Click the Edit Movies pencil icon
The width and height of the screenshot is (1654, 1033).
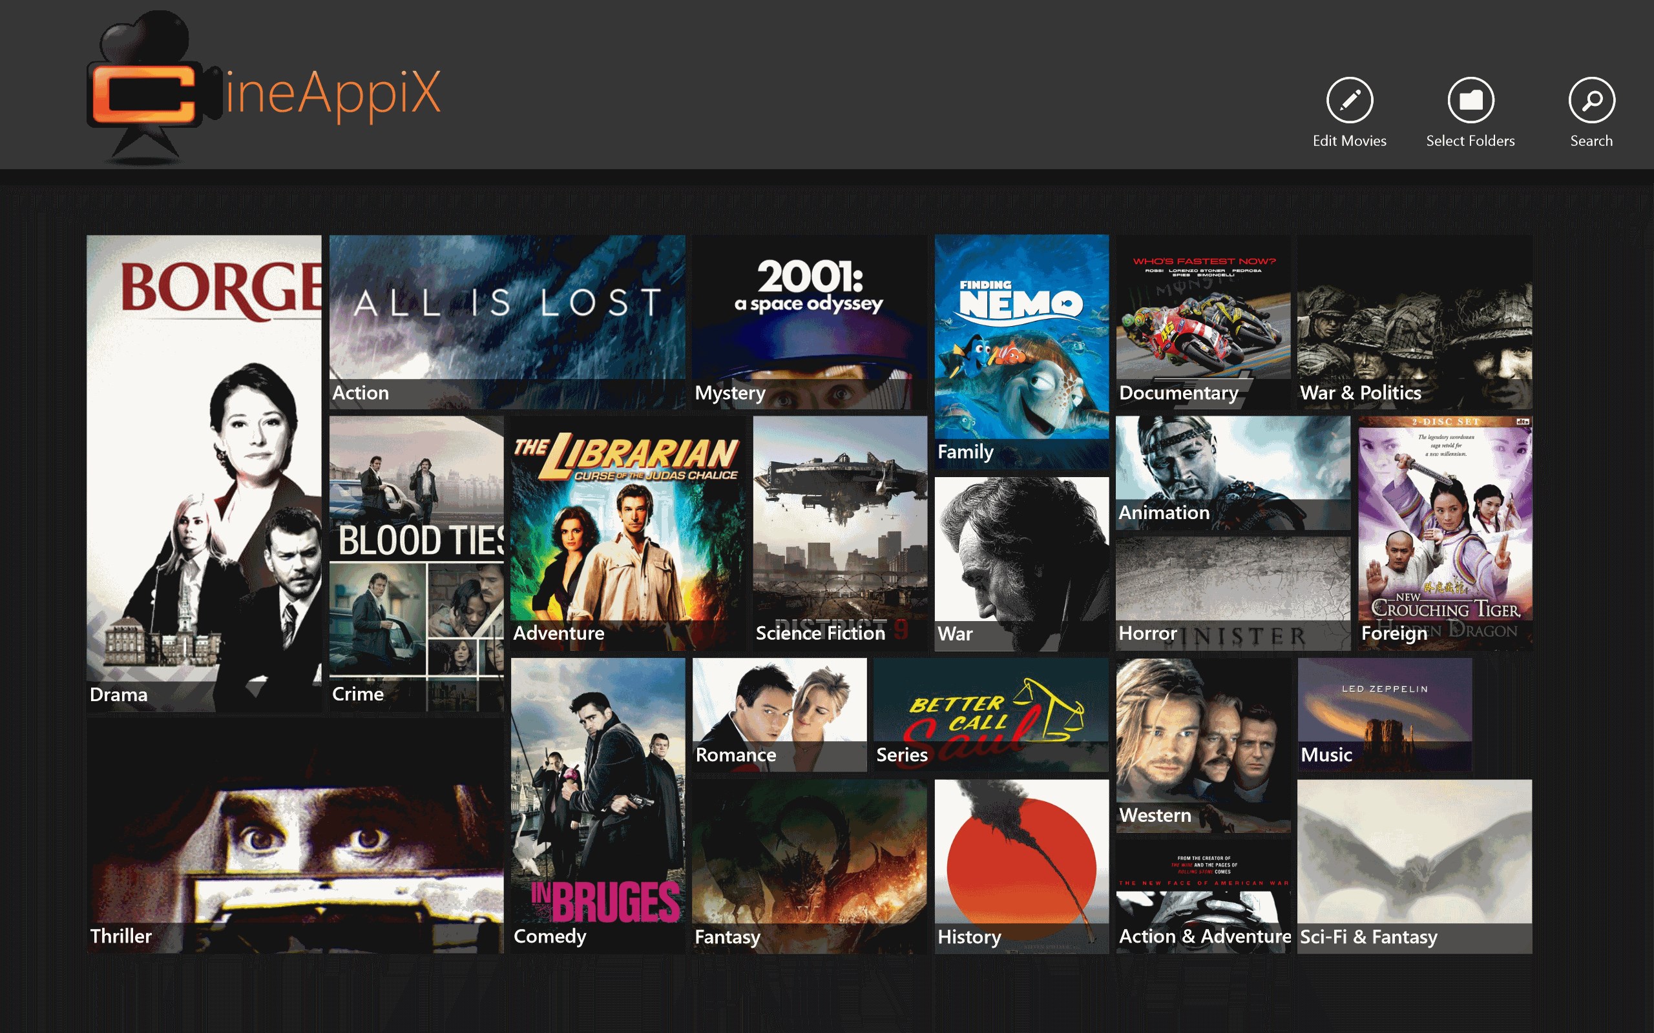pos(1349,101)
